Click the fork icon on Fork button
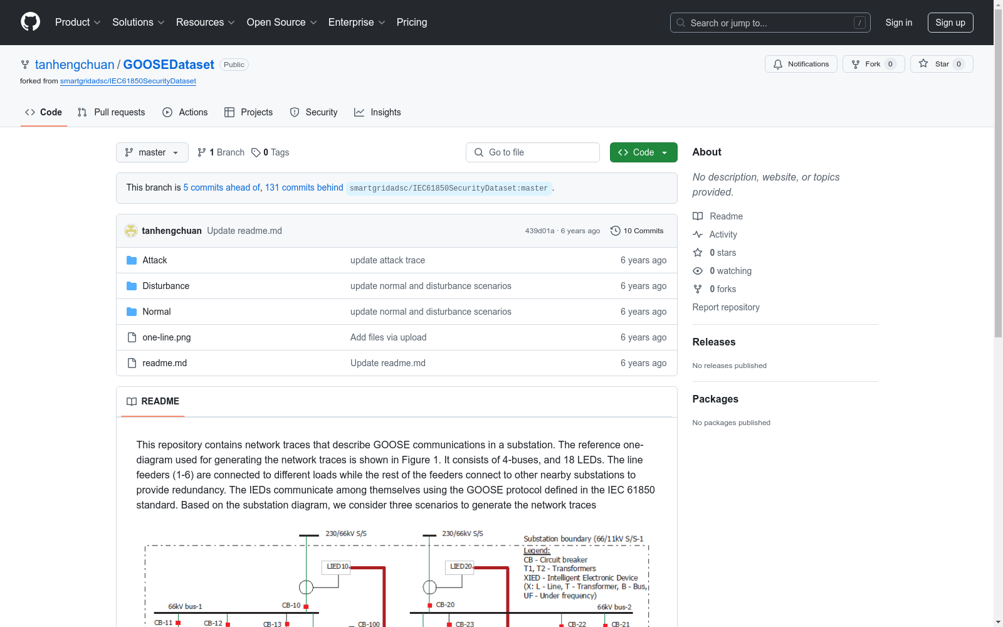 coord(856,64)
